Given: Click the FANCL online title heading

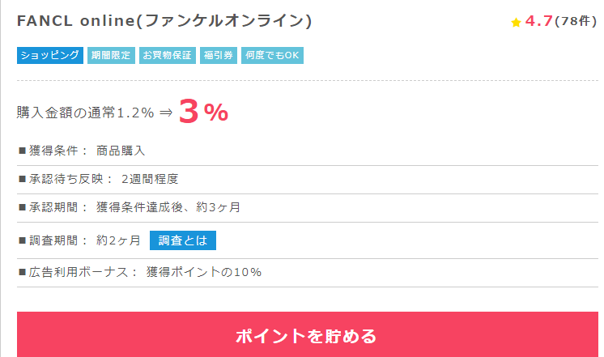Looking at the screenshot, I should click(164, 21).
